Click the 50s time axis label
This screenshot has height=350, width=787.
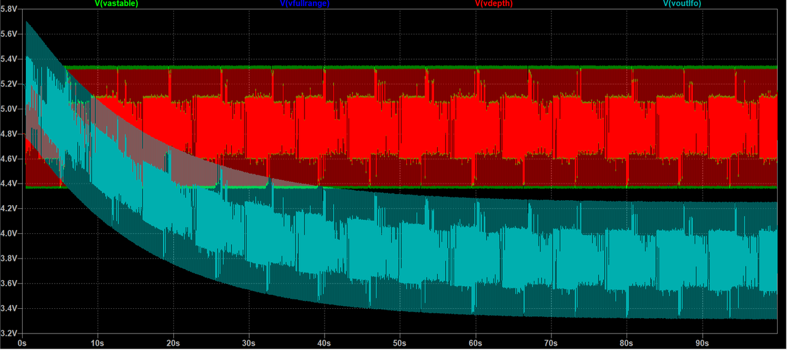point(400,343)
